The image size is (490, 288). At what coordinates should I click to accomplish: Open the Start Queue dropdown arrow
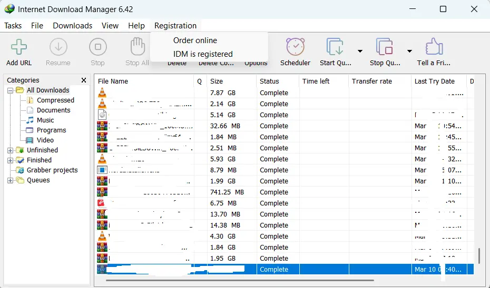coord(360,51)
